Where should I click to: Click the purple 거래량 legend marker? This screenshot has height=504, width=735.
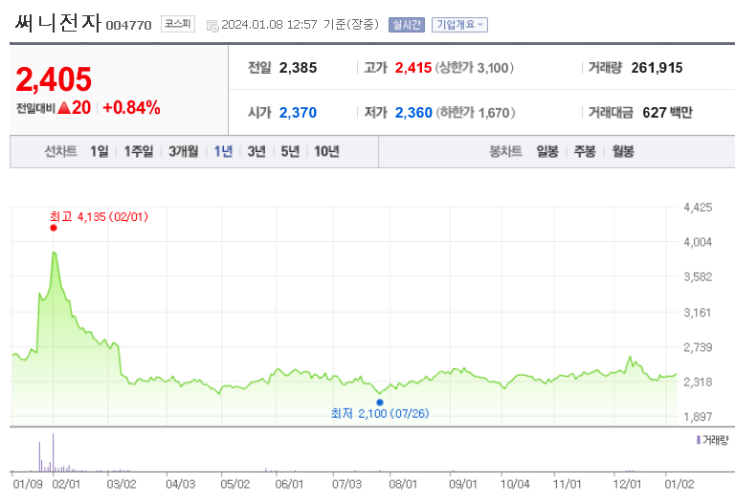pos(699,440)
